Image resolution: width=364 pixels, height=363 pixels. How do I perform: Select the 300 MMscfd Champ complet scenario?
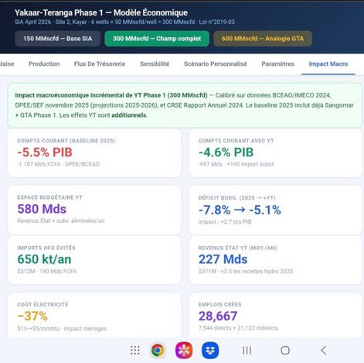pos(157,39)
